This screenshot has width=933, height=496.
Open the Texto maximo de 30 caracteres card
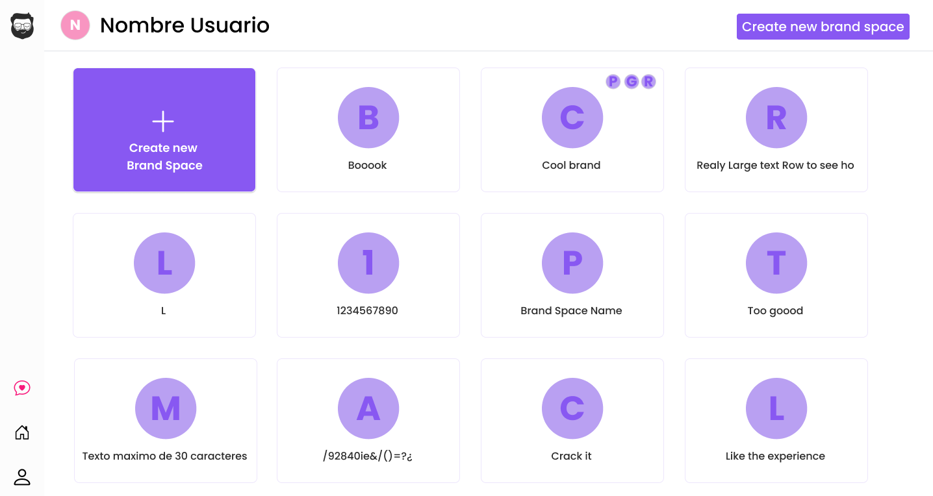click(166, 421)
